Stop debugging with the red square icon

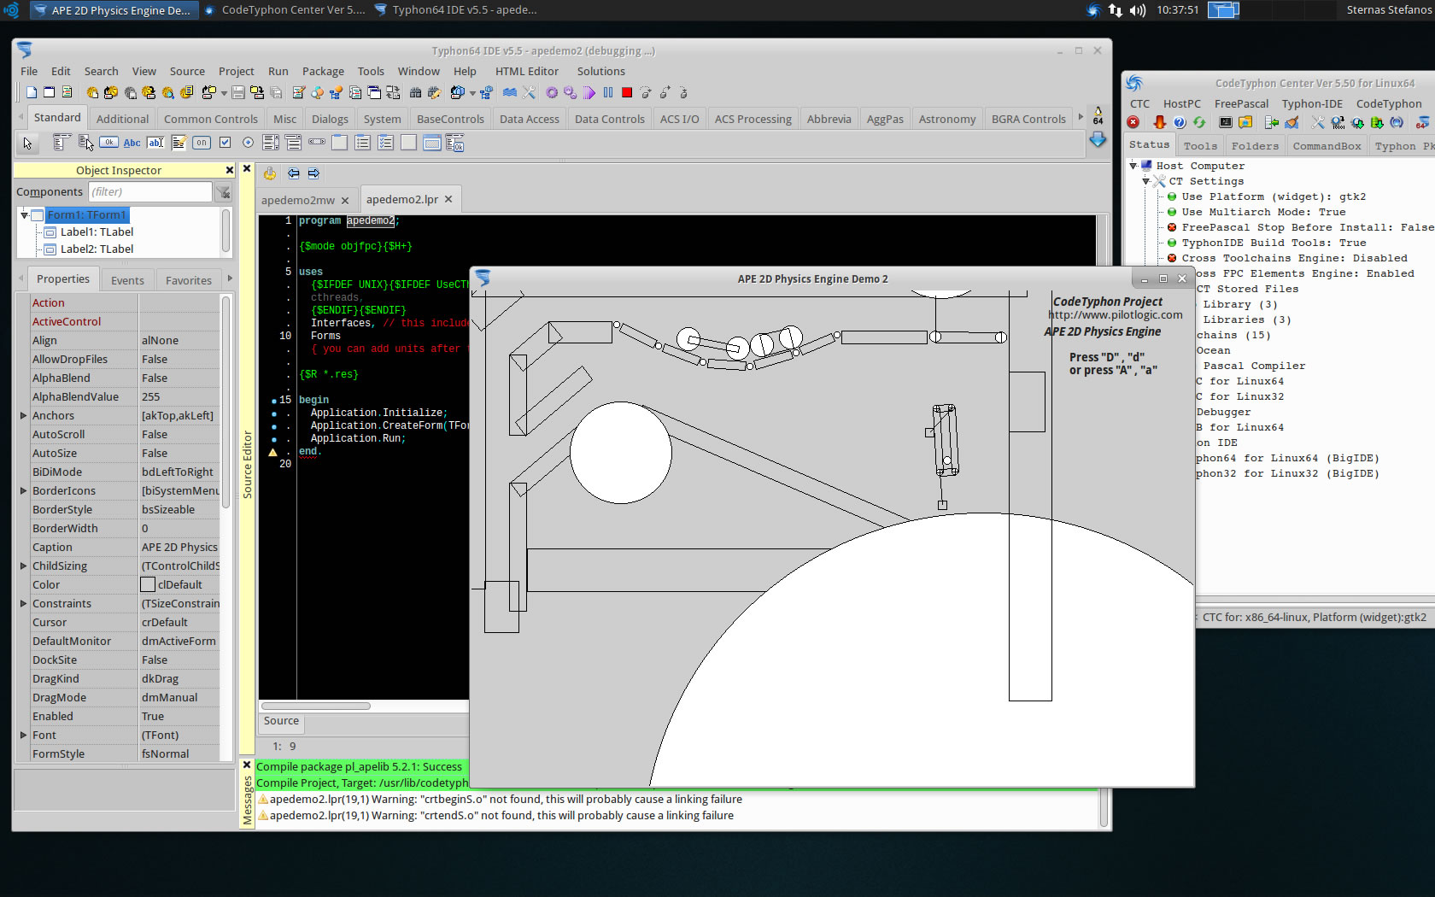[x=627, y=92]
